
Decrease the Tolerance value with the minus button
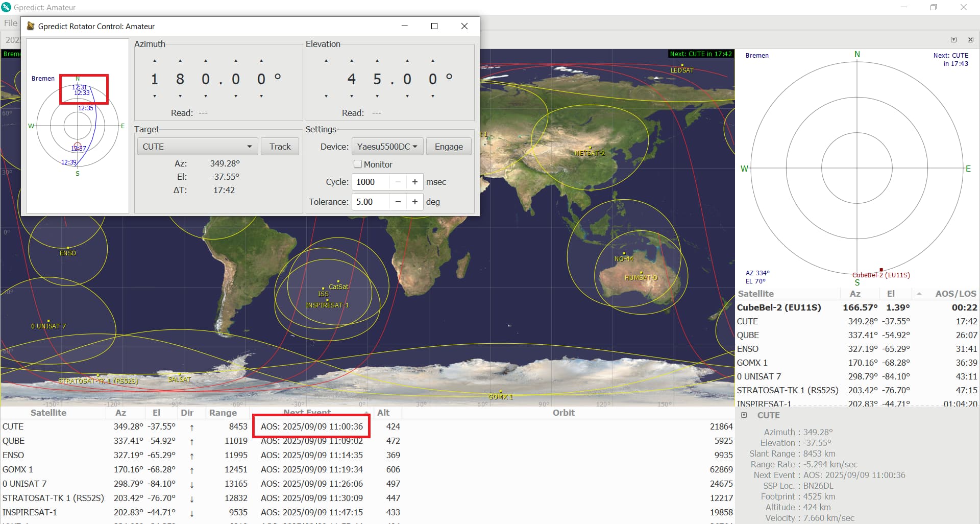coord(398,202)
